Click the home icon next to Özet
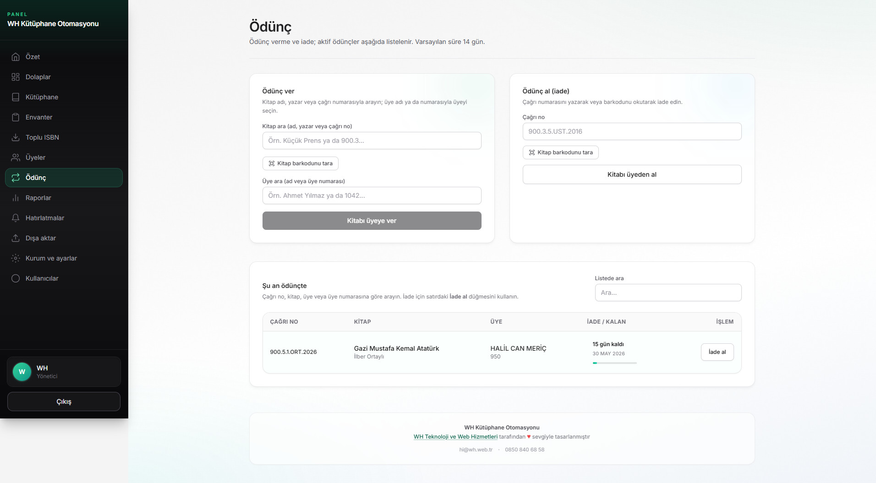This screenshot has height=483, width=876. point(16,57)
